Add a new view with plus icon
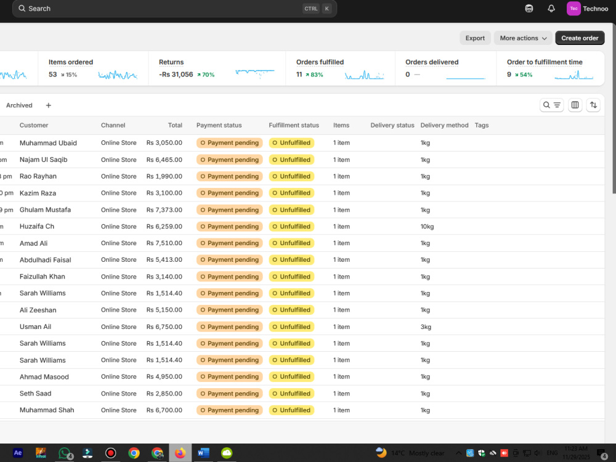This screenshot has height=462, width=616. tap(48, 105)
